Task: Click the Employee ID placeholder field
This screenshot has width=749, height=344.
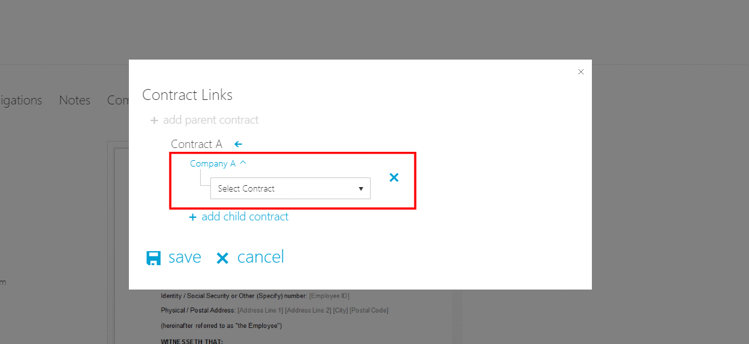Action: click(x=329, y=296)
